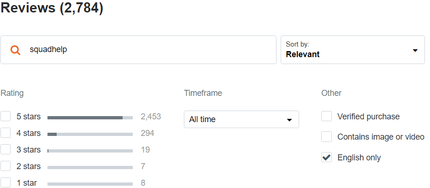Viewport: 430px width, 188px height.
Task: Check the 5 stars rating checkbox
Action: pos(6,116)
